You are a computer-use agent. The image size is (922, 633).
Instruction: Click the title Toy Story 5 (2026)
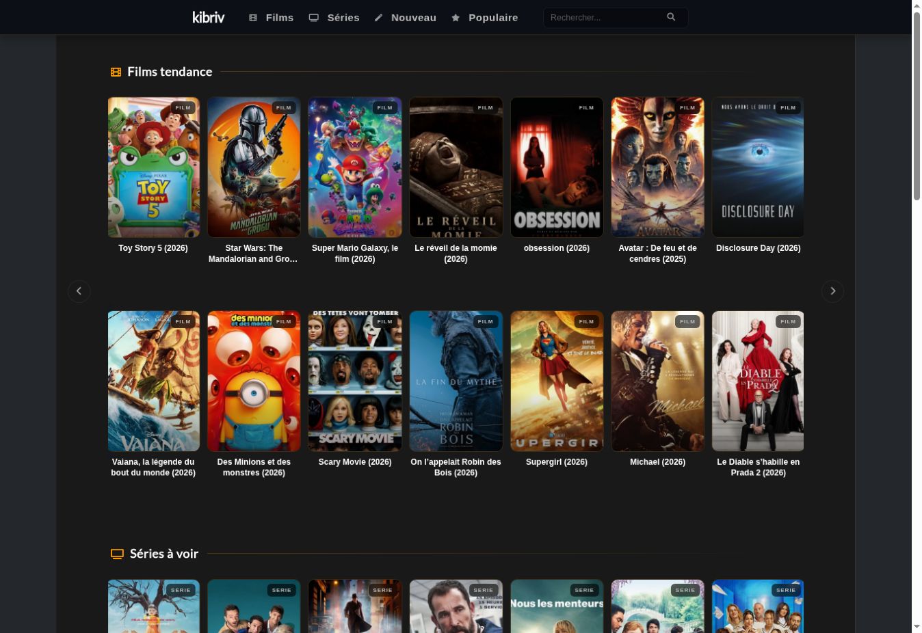click(153, 248)
